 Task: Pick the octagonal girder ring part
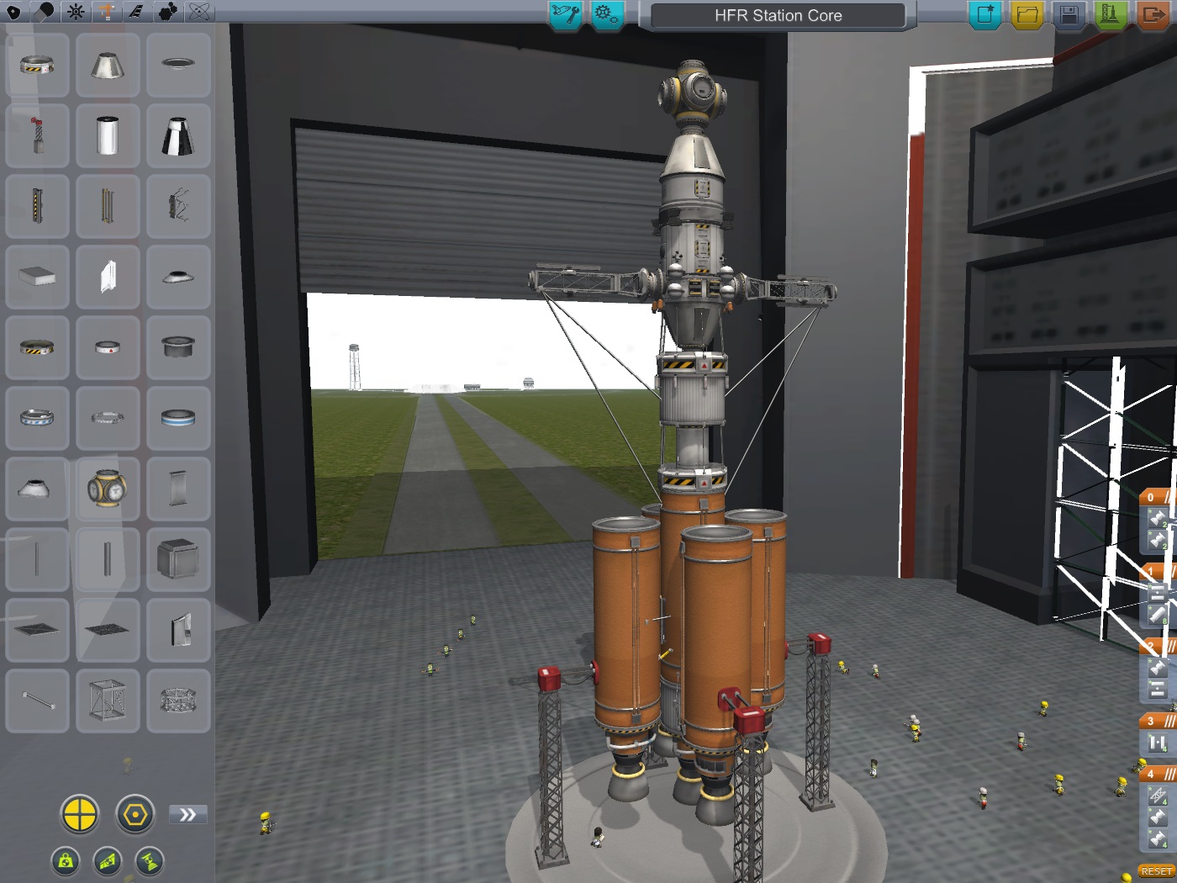tap(178, 701)
